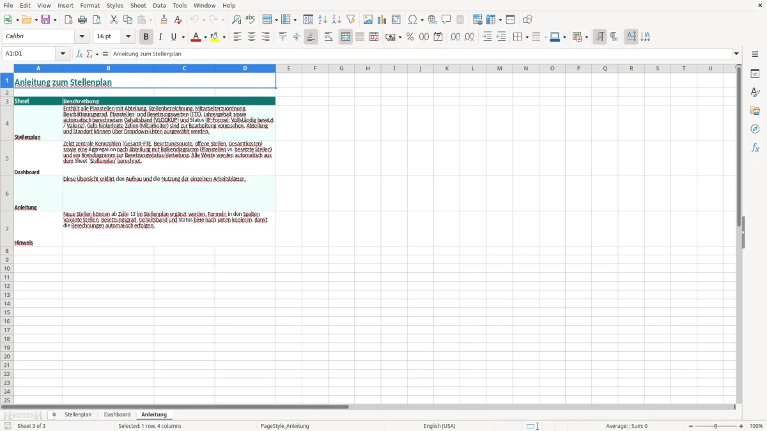Screen dimensions: 767x431
Task: Open the Font Size dropdown
Action: (128, 37)
